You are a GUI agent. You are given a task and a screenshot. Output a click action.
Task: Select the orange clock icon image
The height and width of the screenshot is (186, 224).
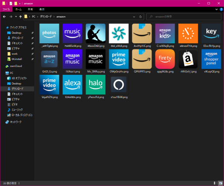tap(188, 34)
